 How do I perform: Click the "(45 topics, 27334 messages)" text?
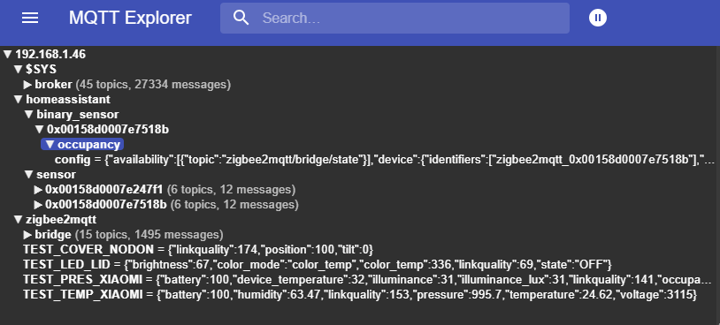pyautogui.click(x=153, y=85)
